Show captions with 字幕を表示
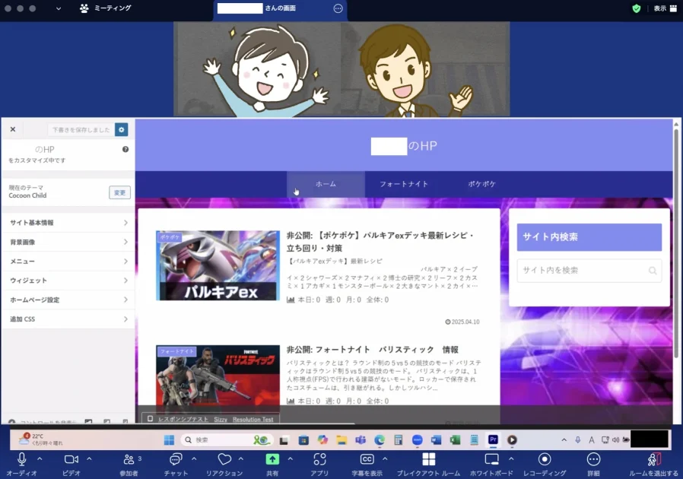The height and width of the screenshot is (479, 683). click(x=367, y=465)
